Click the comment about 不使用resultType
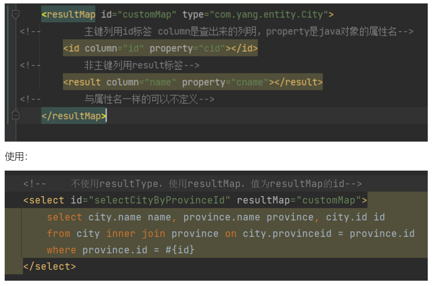This screenshot has height=286, width=434. [x=216, y=184]
